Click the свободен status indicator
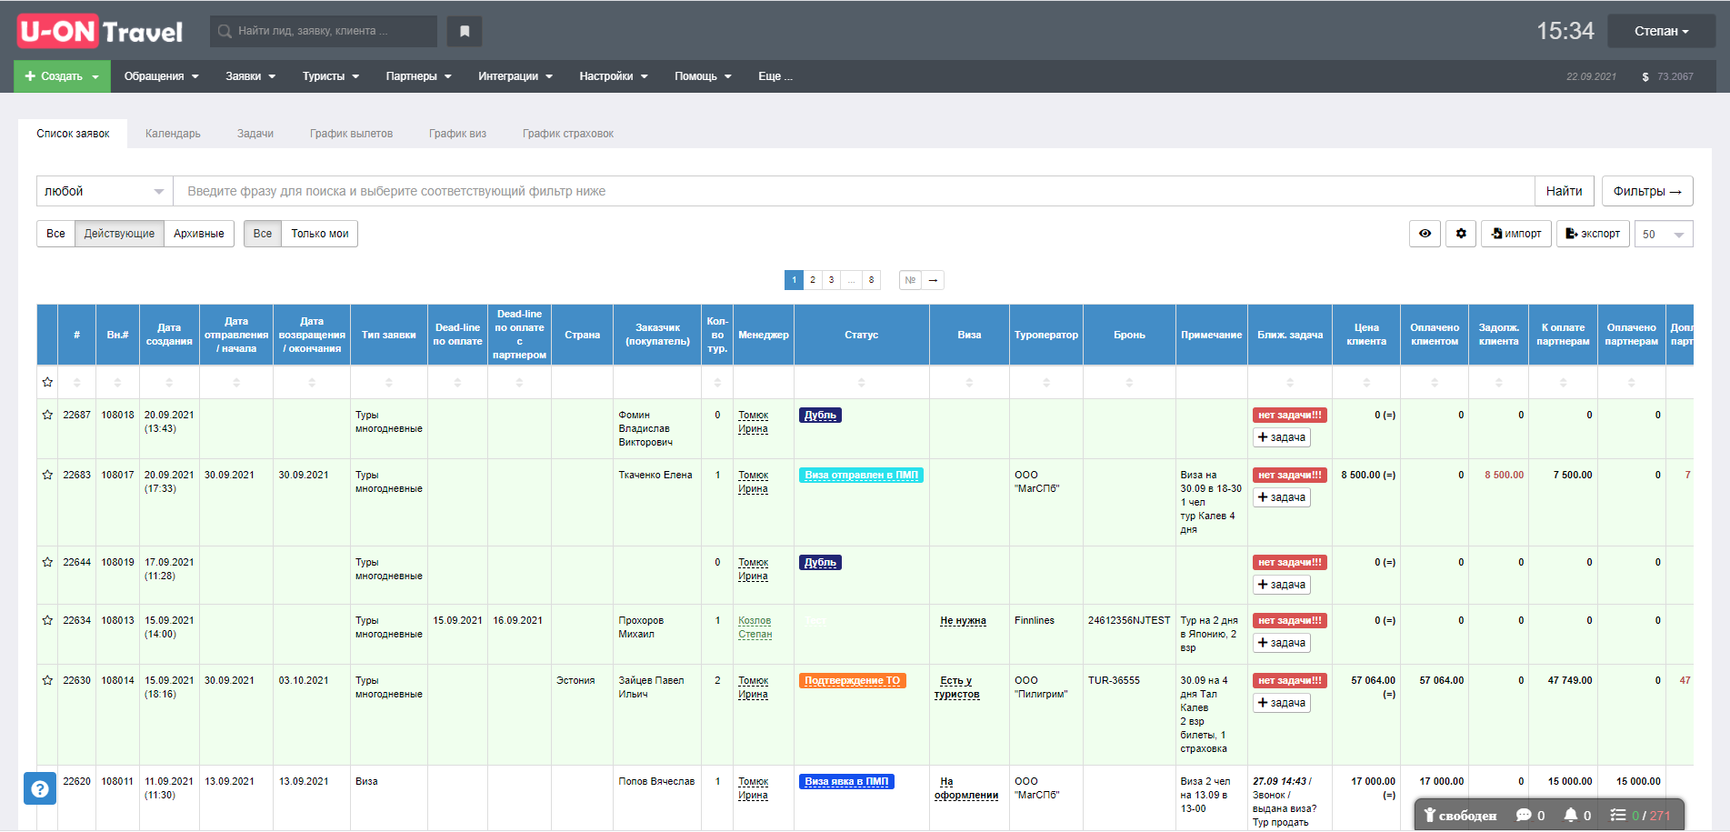Image resolution: width=1730 pixels, height=832 pixels. [1460, 815]
